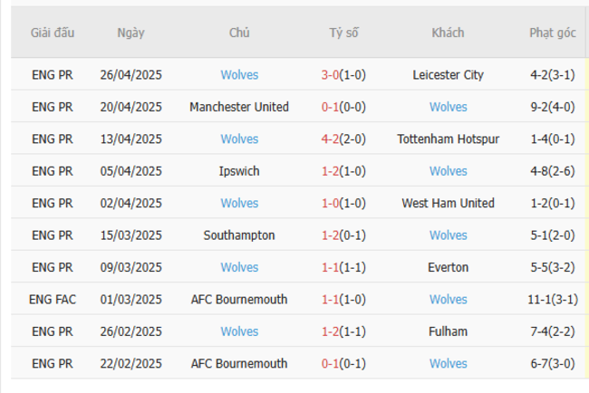This screenshot has width=589, height=393.
Task: Open the Fulham team link
Action: pos(448,331)
